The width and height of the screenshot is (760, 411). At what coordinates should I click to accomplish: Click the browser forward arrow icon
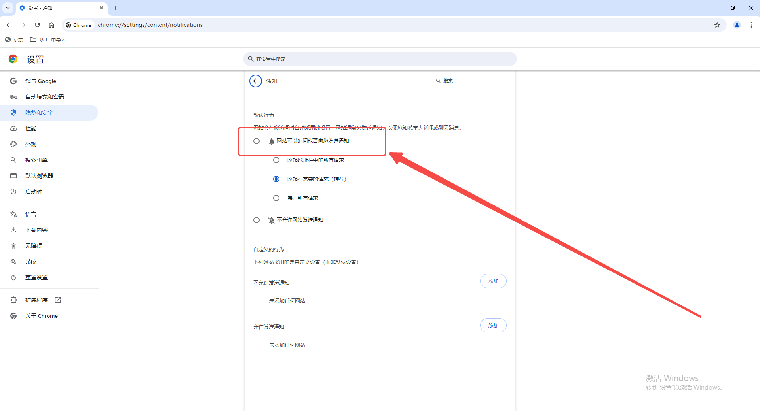(23, 25)
